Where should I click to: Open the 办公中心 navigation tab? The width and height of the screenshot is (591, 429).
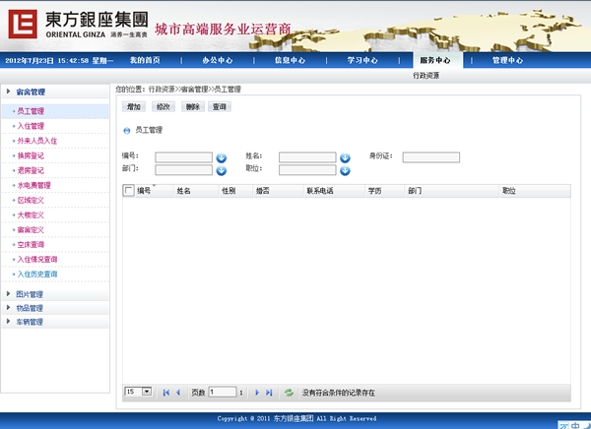point(218,60)
